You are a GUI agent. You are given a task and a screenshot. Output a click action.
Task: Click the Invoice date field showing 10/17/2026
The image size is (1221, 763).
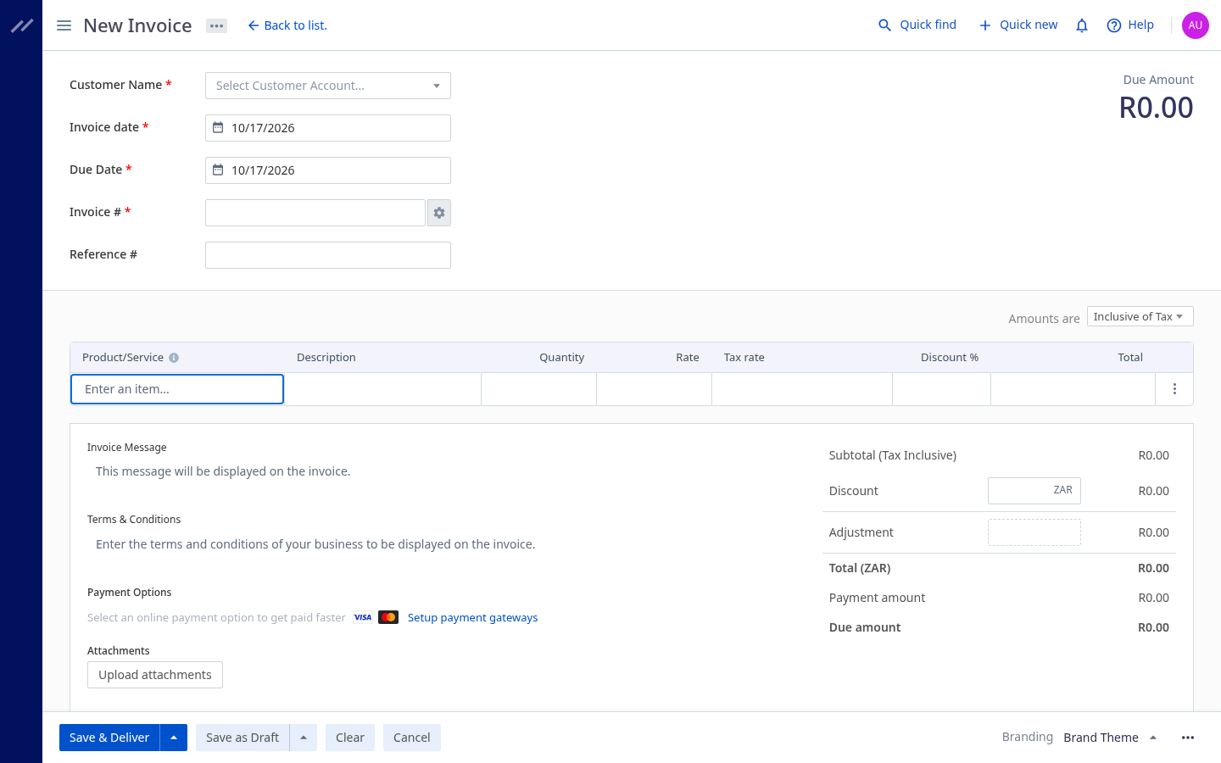point(328,128)
